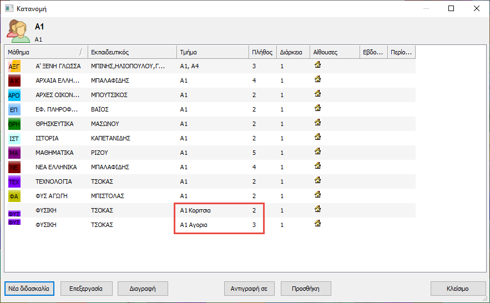Click the yellow ΑΞΓ color badge
Image resolution: width=490 pixels, height=303 pixels.
[x=14, y=66]
